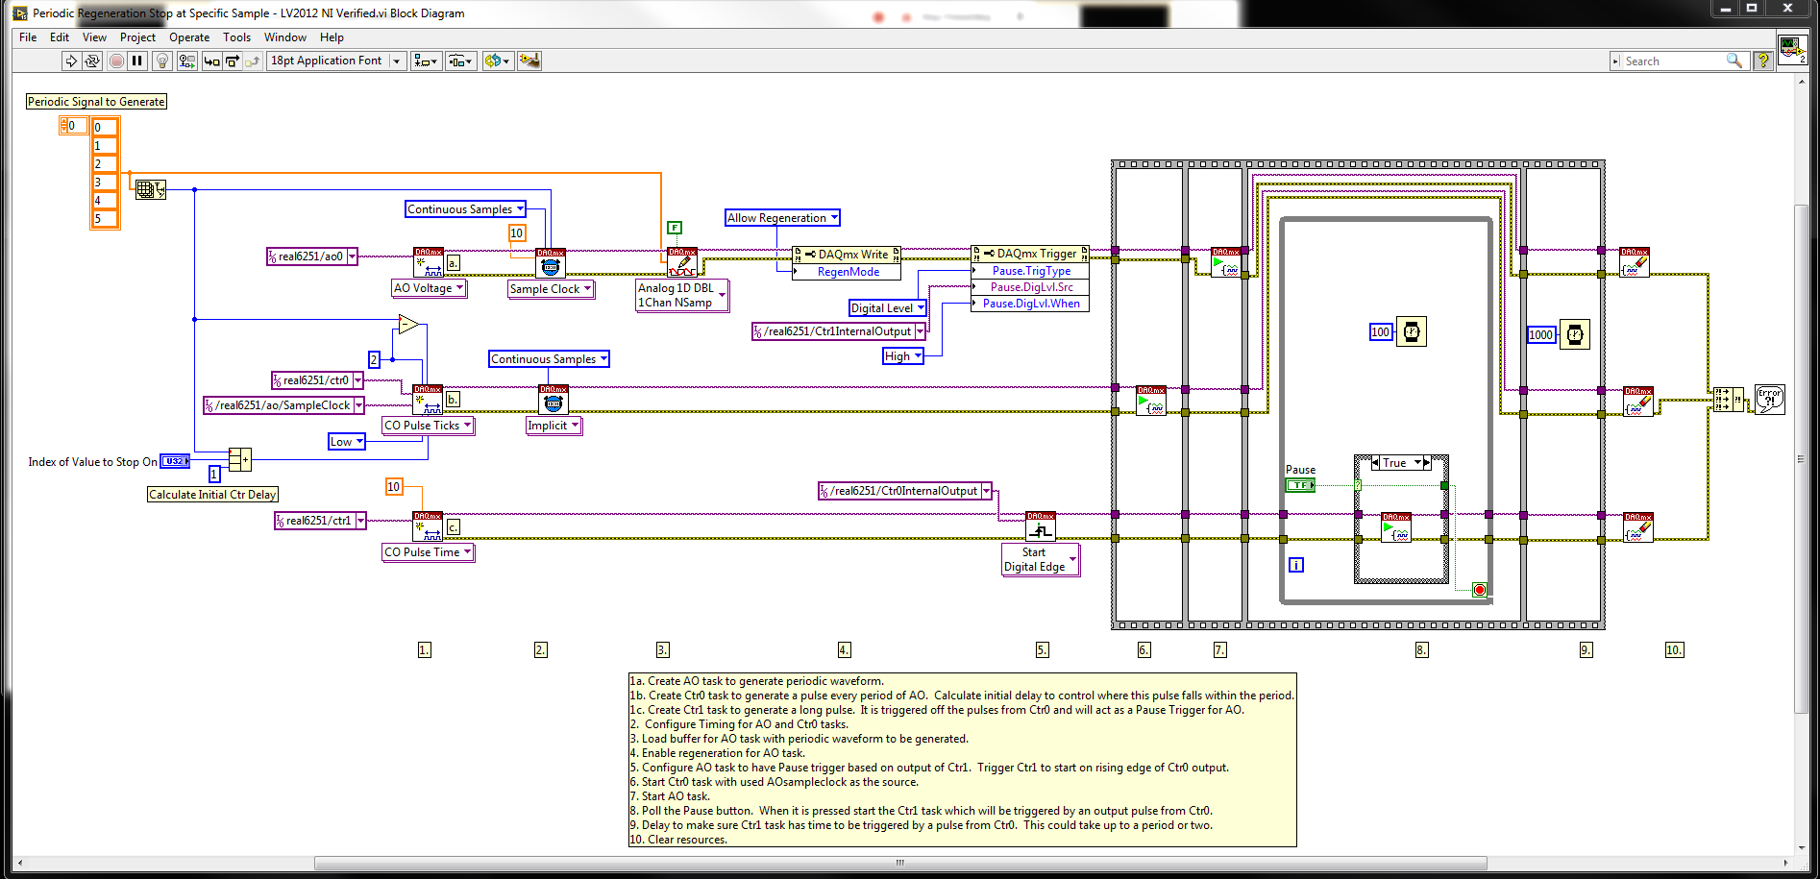Viewport: 1820px width, 879px height.
Task: Select the Divide triangle function node
Action: coord(408,324)
